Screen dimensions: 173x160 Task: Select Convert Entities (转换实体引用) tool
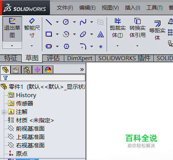138,28
